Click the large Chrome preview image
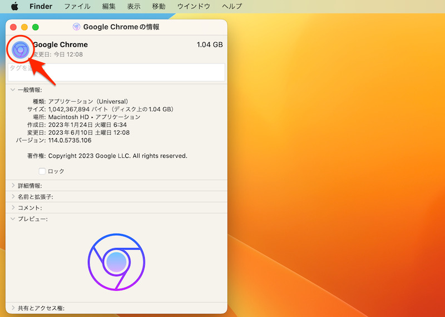 (116, 261)
